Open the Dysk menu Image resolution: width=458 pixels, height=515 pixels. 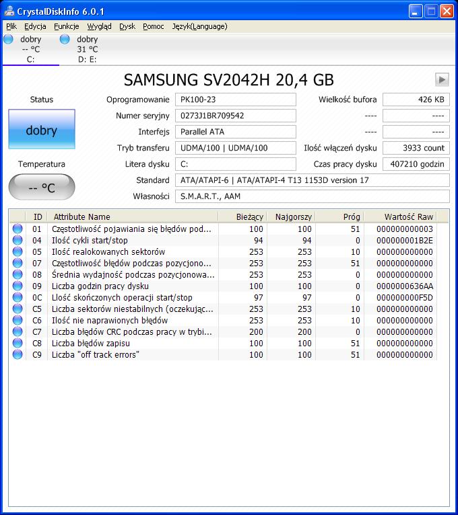(127, 26)
